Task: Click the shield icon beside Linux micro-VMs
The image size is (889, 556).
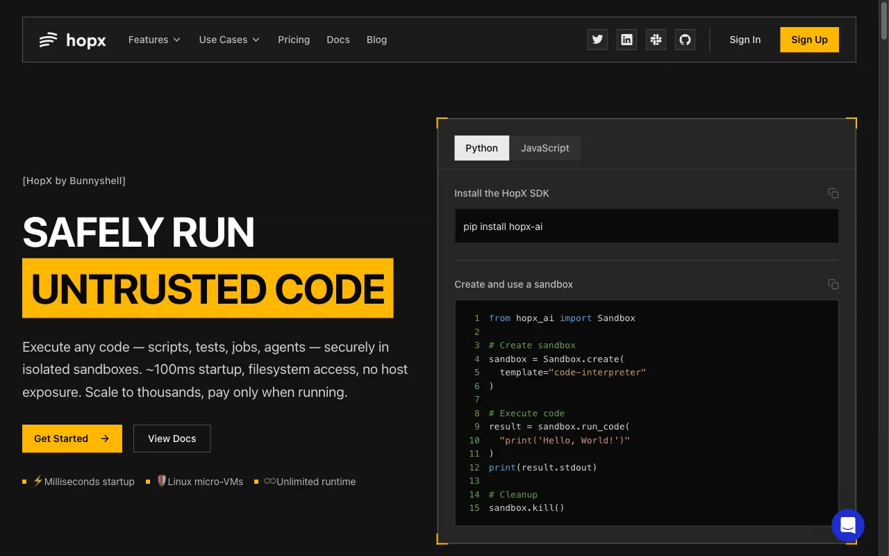Action: point(162,481)
